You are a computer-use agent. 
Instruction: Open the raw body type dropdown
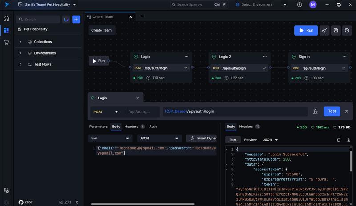coord(109,138)
